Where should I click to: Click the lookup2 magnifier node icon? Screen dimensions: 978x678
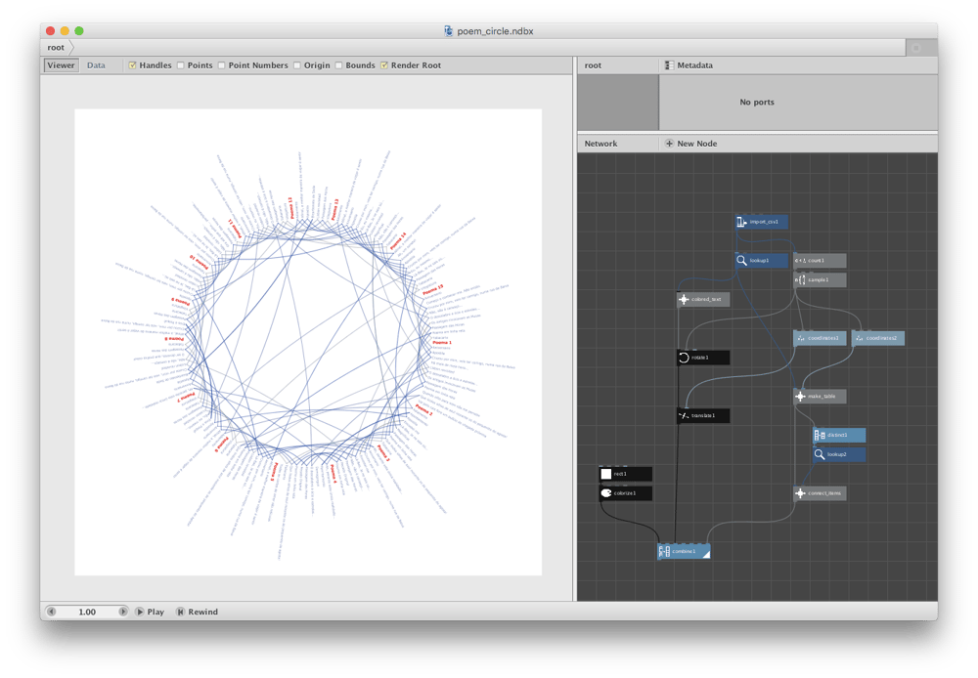click(x=820, y=454)
